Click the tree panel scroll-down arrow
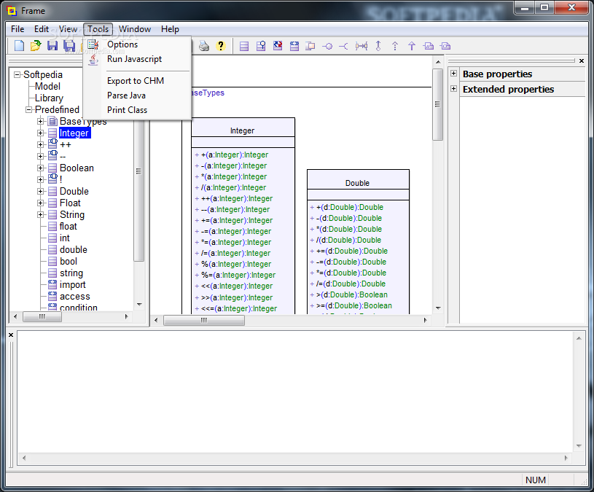Screen dimensions: 594x492 coord(139,305)
